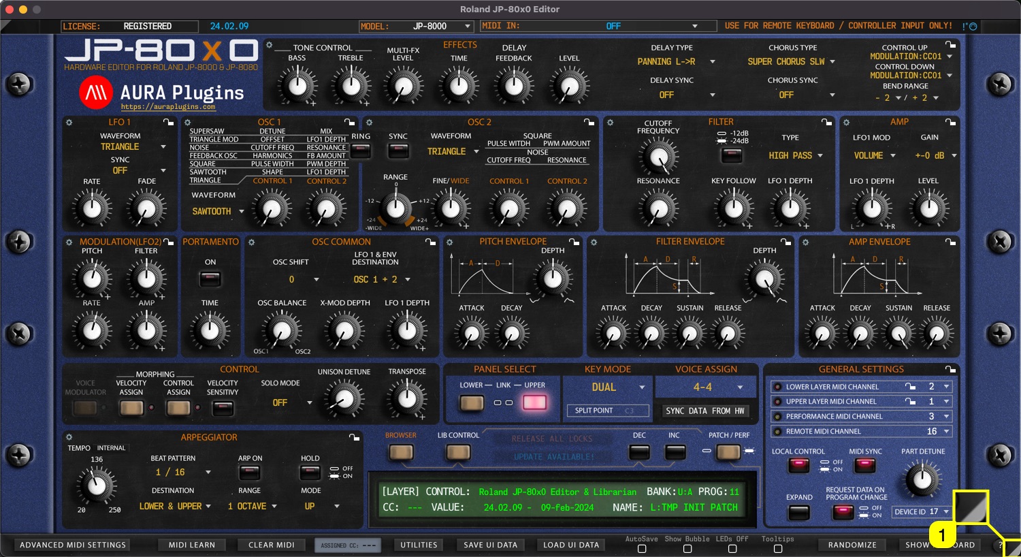Click the AURA Plugins red logo
The width and height of the screenshot is (1021, 557).
click(x=96, y=93)
